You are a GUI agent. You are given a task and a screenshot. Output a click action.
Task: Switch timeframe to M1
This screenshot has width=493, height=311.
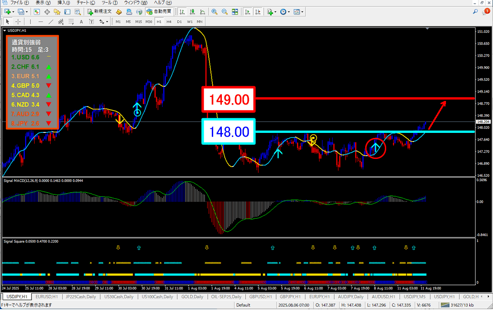[118, 22]
